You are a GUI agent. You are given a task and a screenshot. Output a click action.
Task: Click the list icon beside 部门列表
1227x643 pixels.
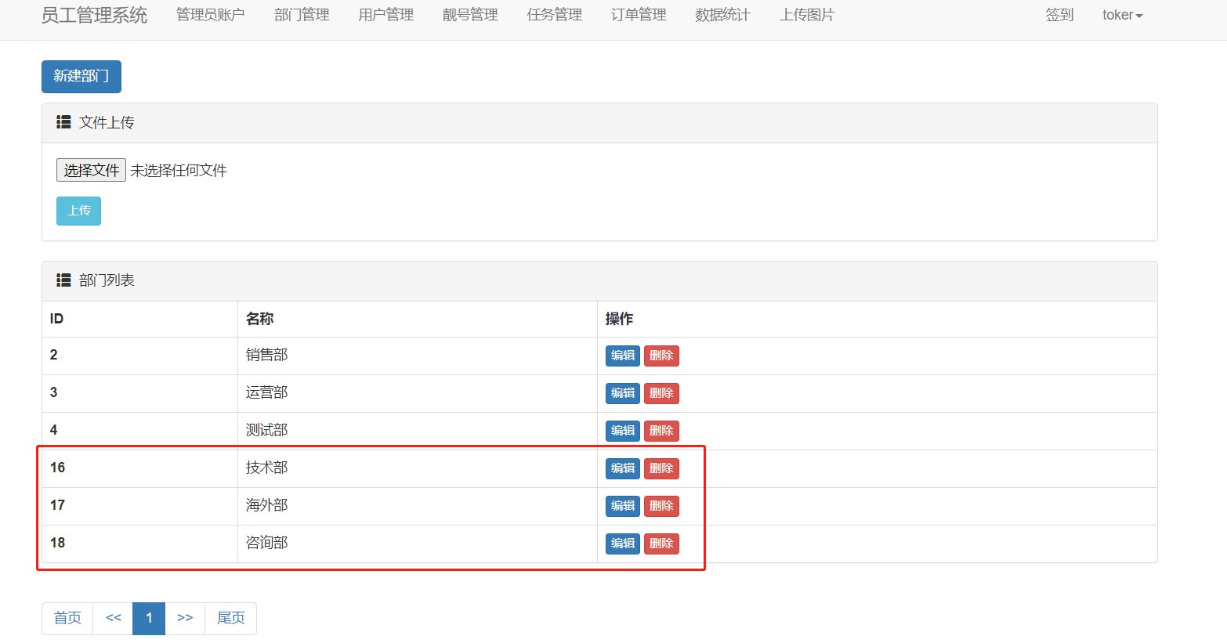pyautogui.click(x=63, y=280)
